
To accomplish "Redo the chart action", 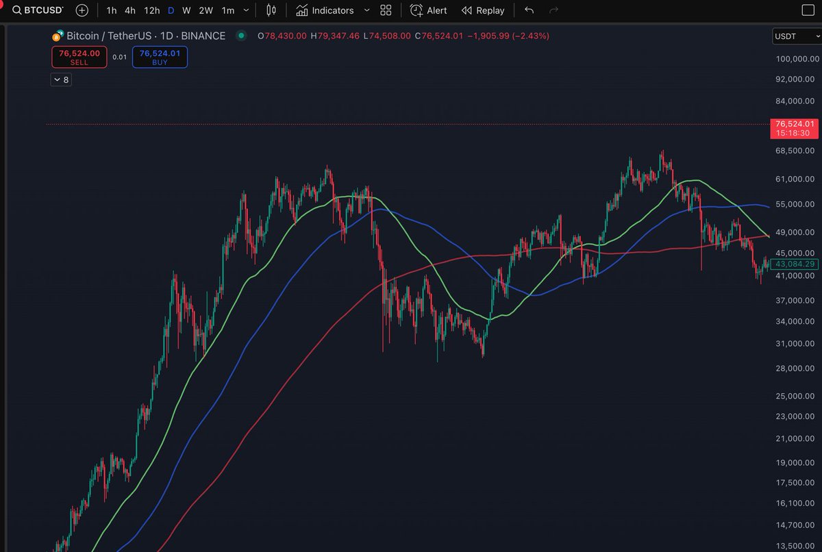I will point(553,10).
